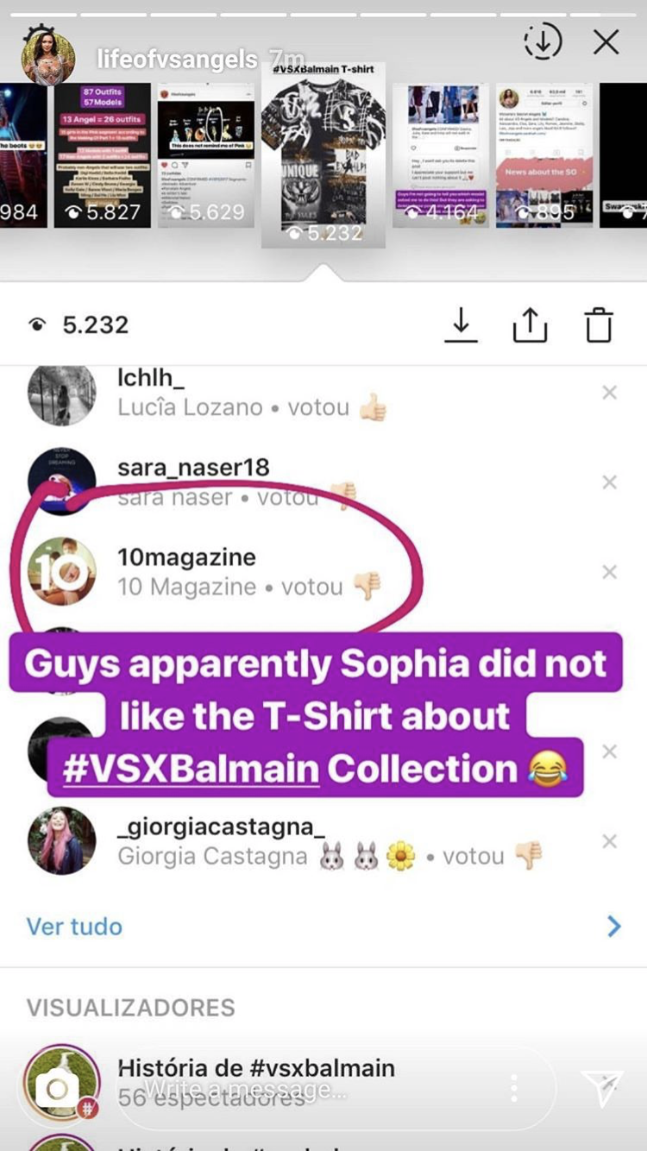Remove 10magazine from the viewers list
This screenshot has width=647, height=1151.
(x=609, y=572)
